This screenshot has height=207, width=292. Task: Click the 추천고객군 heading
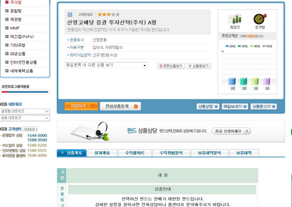point(230,36)
